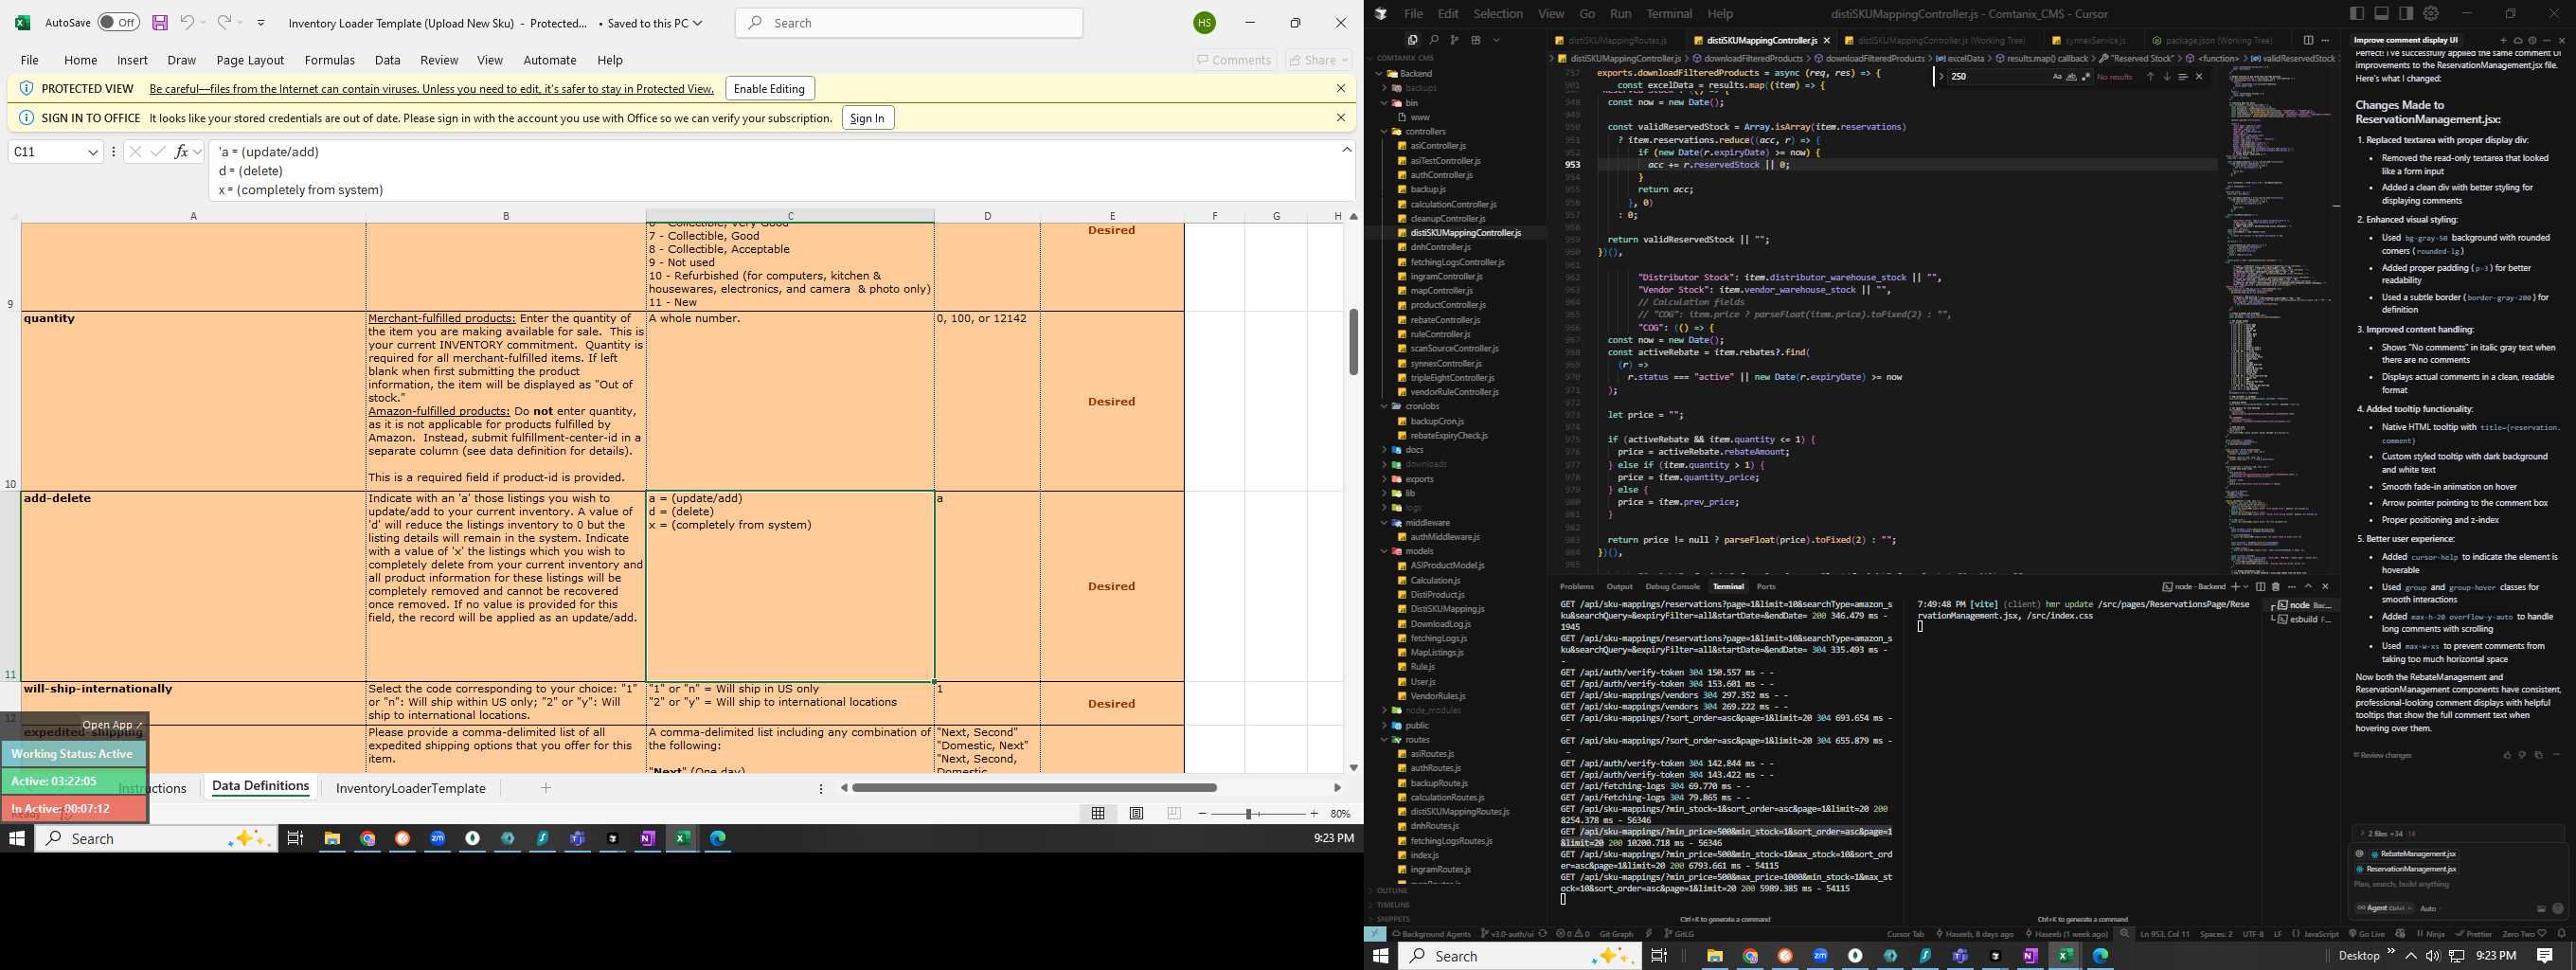Add new terminal with plus icon
2576x970 pixels.
coord(2236,586)
